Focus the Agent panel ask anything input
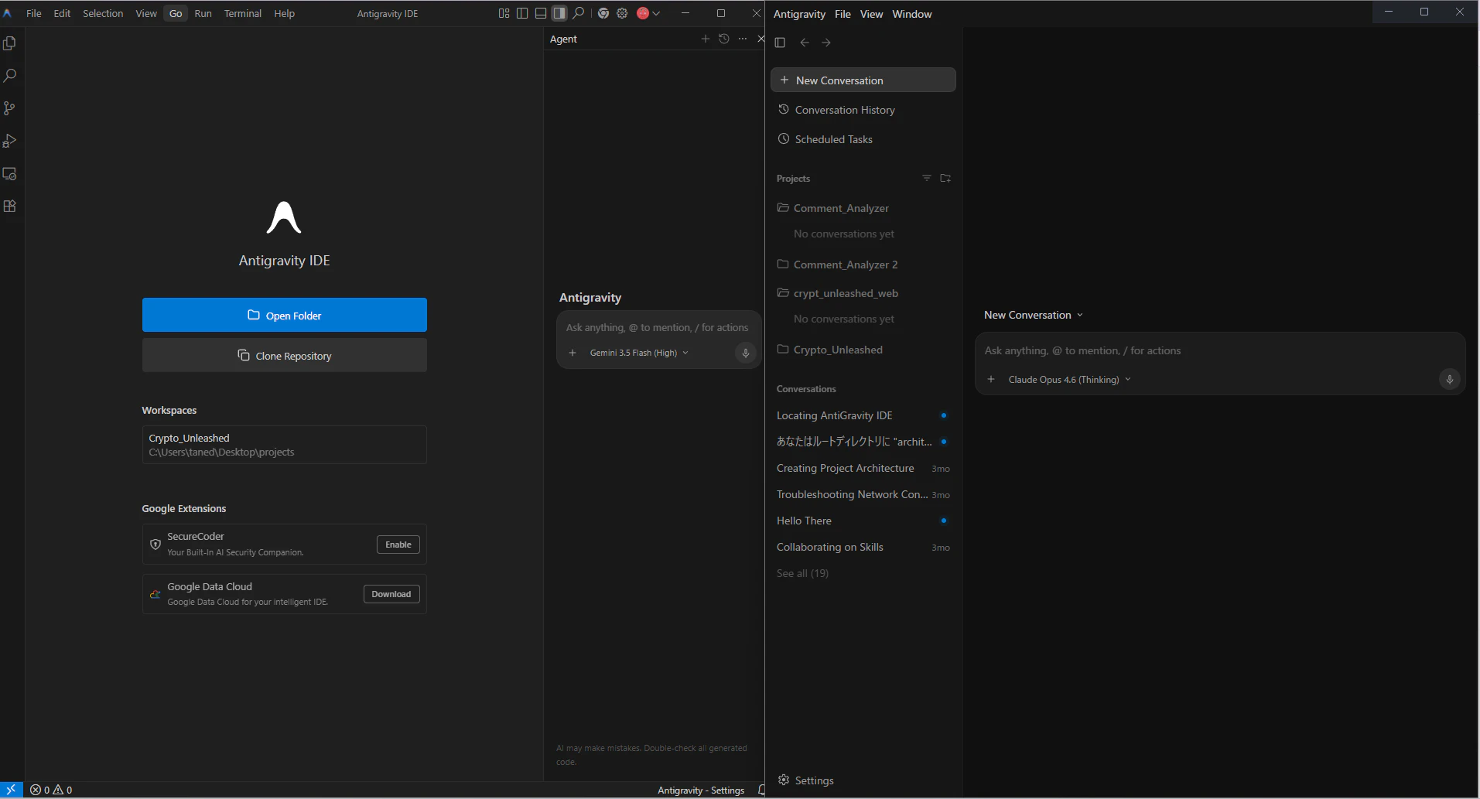This screenshot has width=1480, height=799. coord(658,327)
